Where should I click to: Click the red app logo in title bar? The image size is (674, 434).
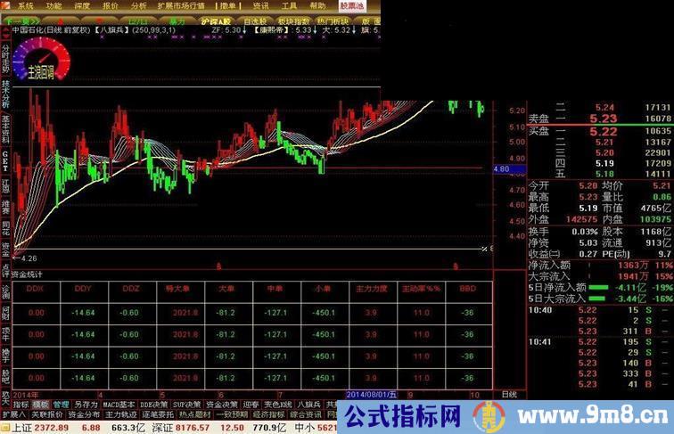(7, 5)
